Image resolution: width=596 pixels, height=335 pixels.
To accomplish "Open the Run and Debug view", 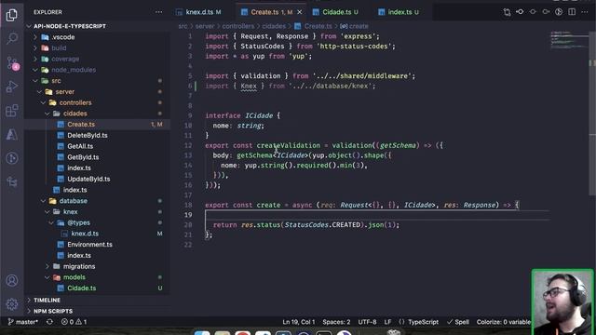I will coord(12,87).
